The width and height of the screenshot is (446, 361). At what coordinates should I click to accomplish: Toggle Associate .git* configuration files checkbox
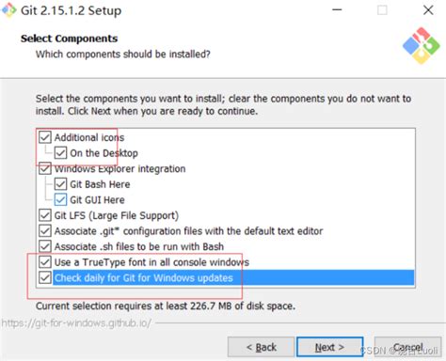click(x=45, y=231)
